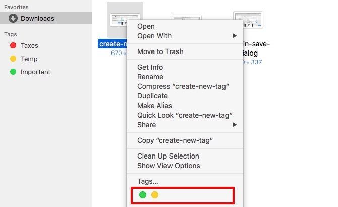338x207 pixels.
Task: Select the red Taxes tag dot
Action: coord(13,45)
